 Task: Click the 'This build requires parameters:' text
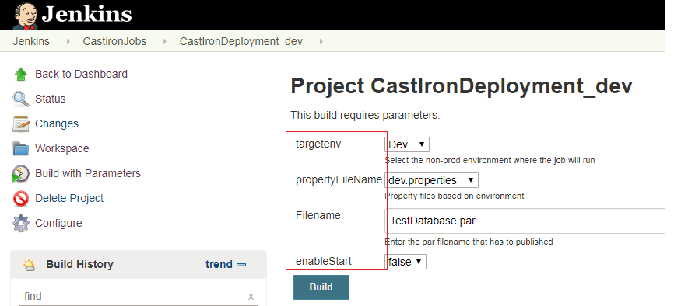click(x=365, y=116)
